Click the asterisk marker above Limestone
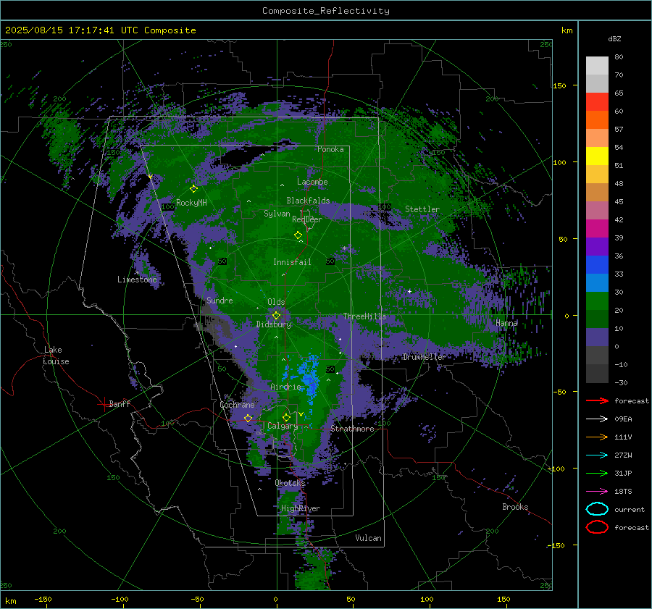This screenshot has height=609, width=652. tap(137, 273)
